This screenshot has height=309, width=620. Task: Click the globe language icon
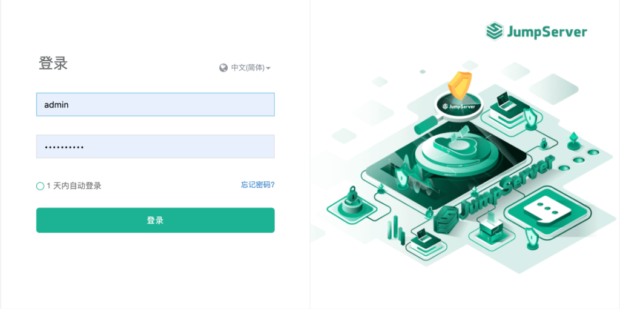coord(223,68)
